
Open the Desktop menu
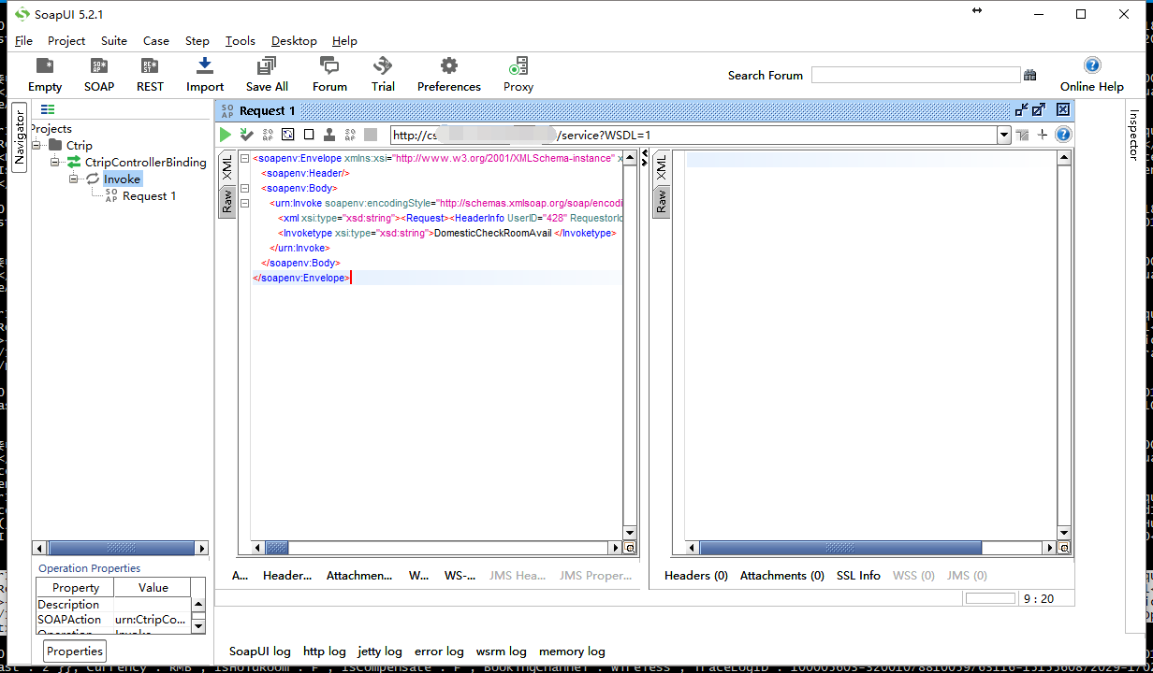coord(294,40)
